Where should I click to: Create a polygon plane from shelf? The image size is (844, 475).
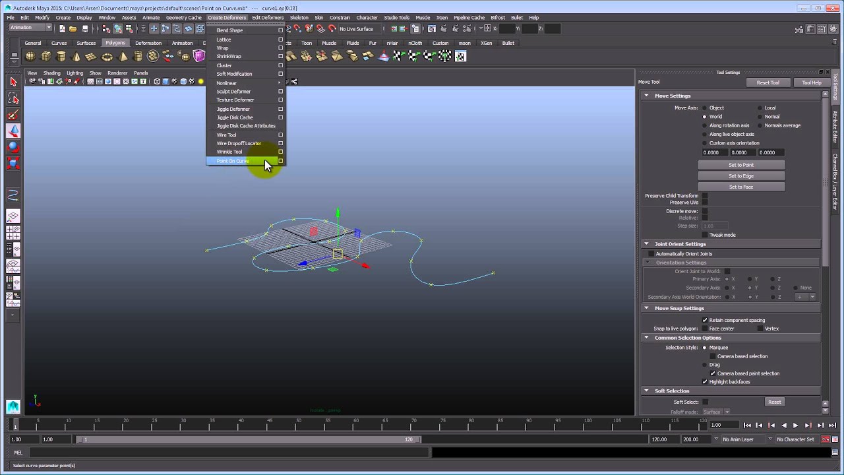[x=92, y=57]
